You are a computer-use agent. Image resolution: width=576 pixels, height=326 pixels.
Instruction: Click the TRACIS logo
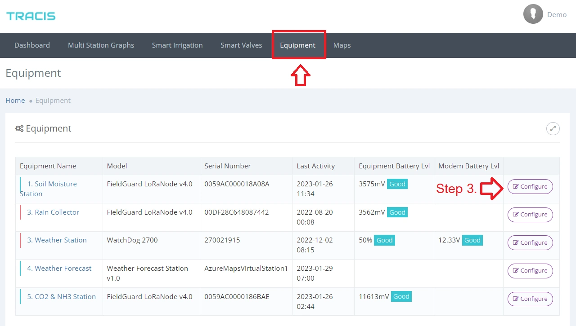(x=31, y=16)
